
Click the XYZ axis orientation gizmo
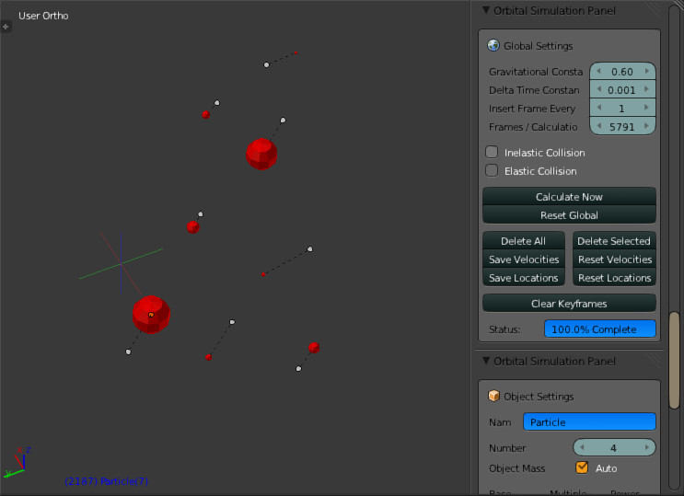[17, 462]
